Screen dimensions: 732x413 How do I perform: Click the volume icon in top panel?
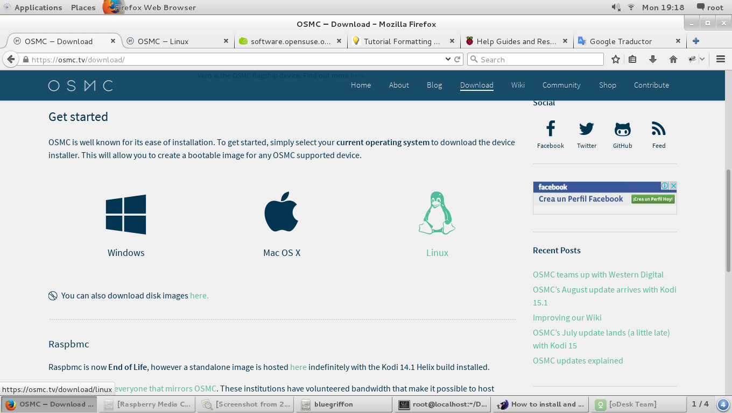[x=616, y=8]
